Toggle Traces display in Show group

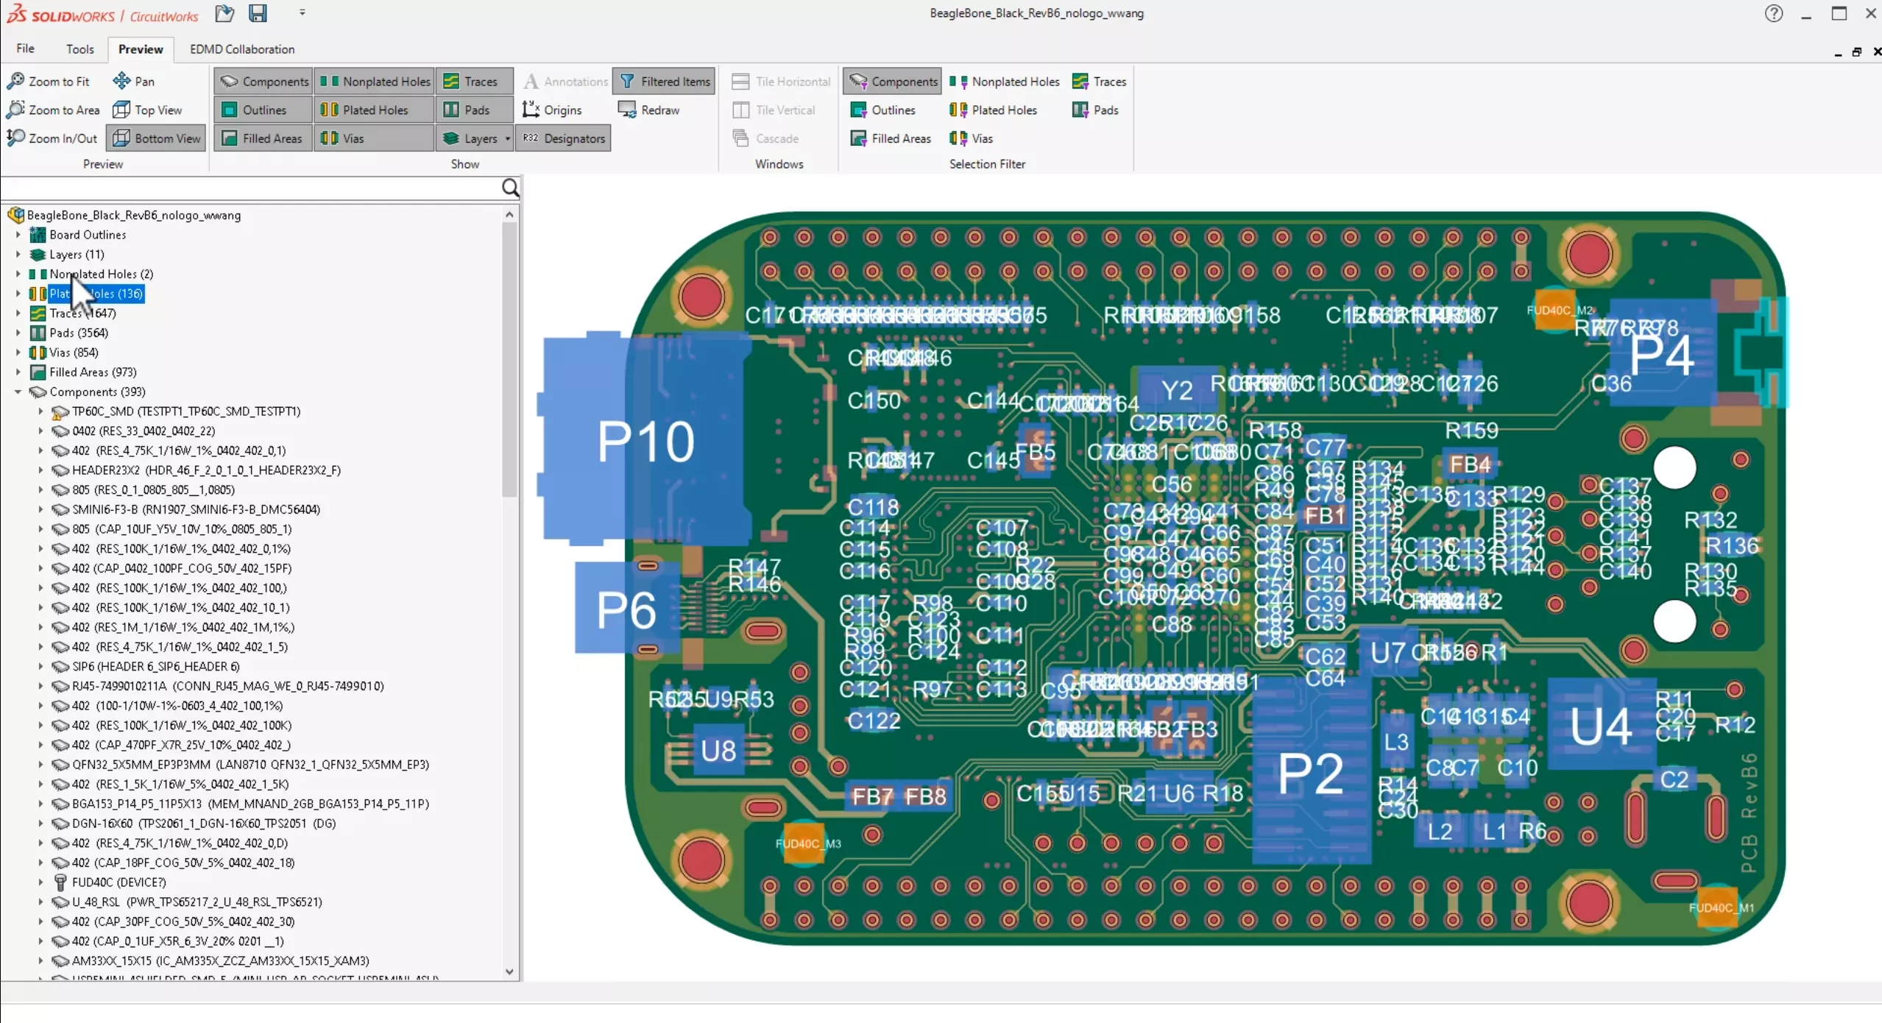click(x=475, y=81)
